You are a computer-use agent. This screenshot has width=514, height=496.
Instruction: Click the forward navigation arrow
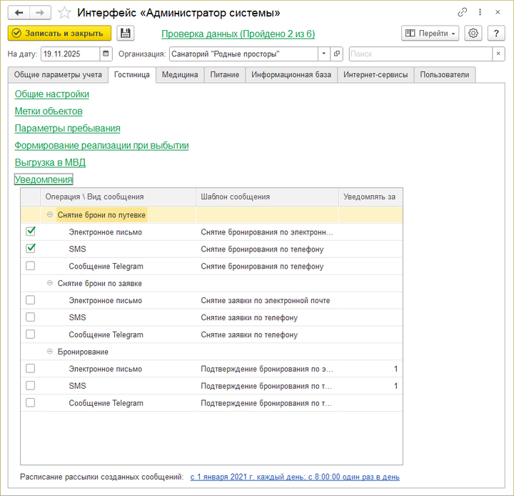pyautogui.click(x=41, y=13)
